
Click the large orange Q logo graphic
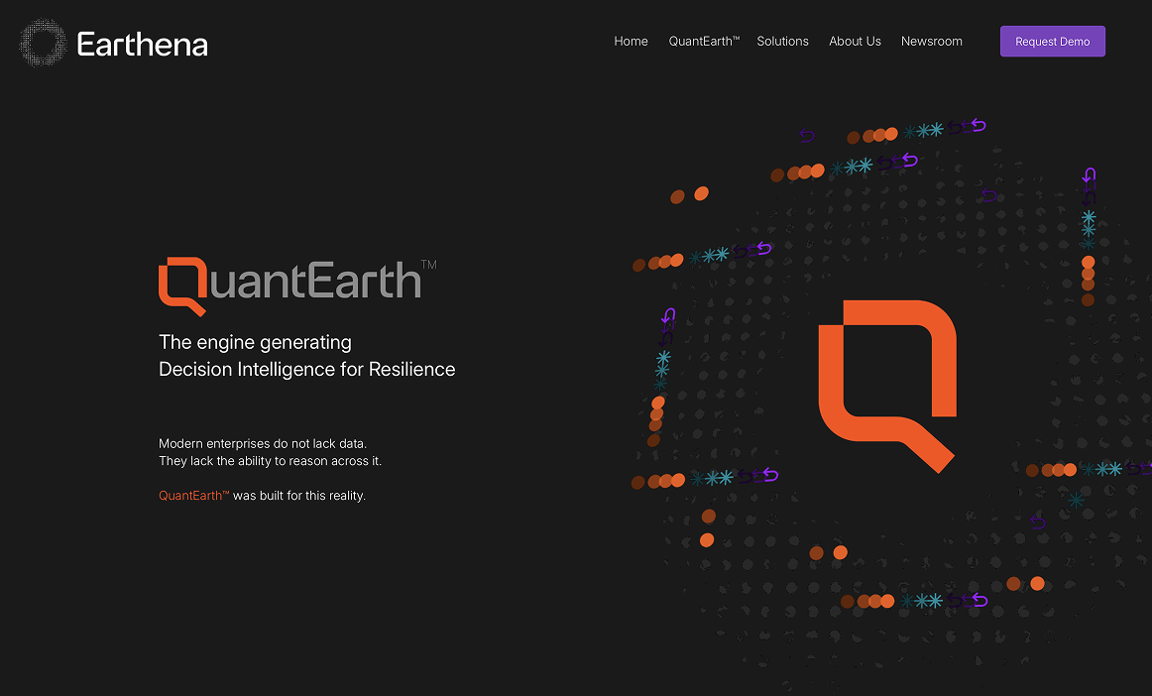coord(887,386)
